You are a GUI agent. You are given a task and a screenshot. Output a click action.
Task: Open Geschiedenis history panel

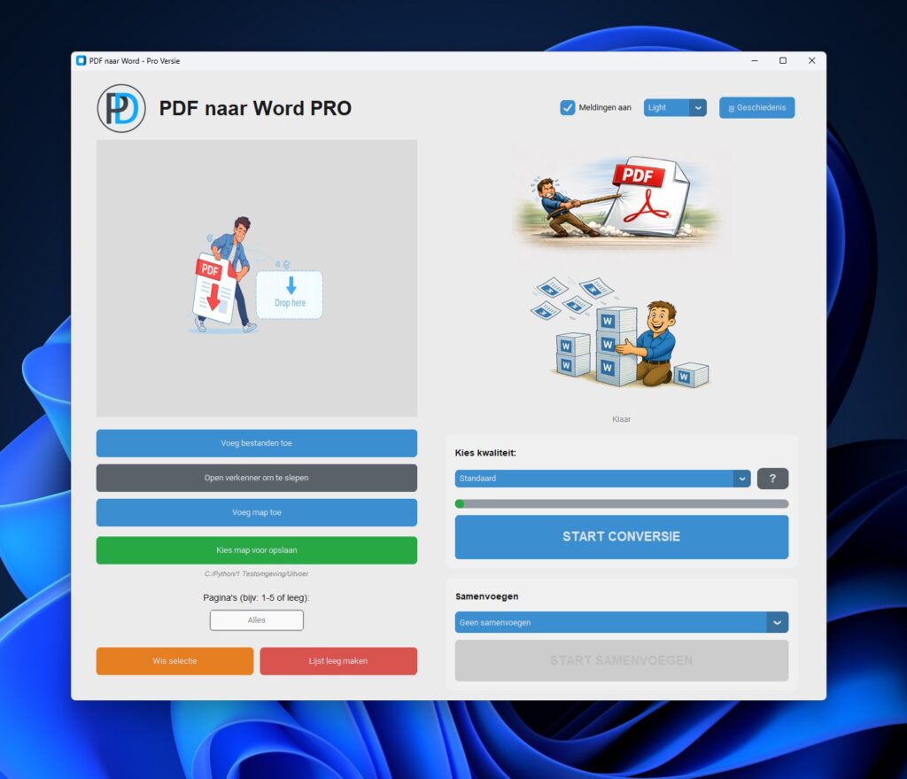pyautogui.click(x=756, y=108)
